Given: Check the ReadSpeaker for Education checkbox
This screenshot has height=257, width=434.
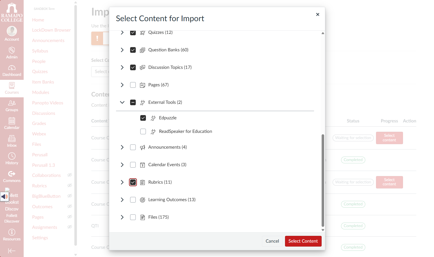Looking at the screenshot, I should tap(143, 131).
